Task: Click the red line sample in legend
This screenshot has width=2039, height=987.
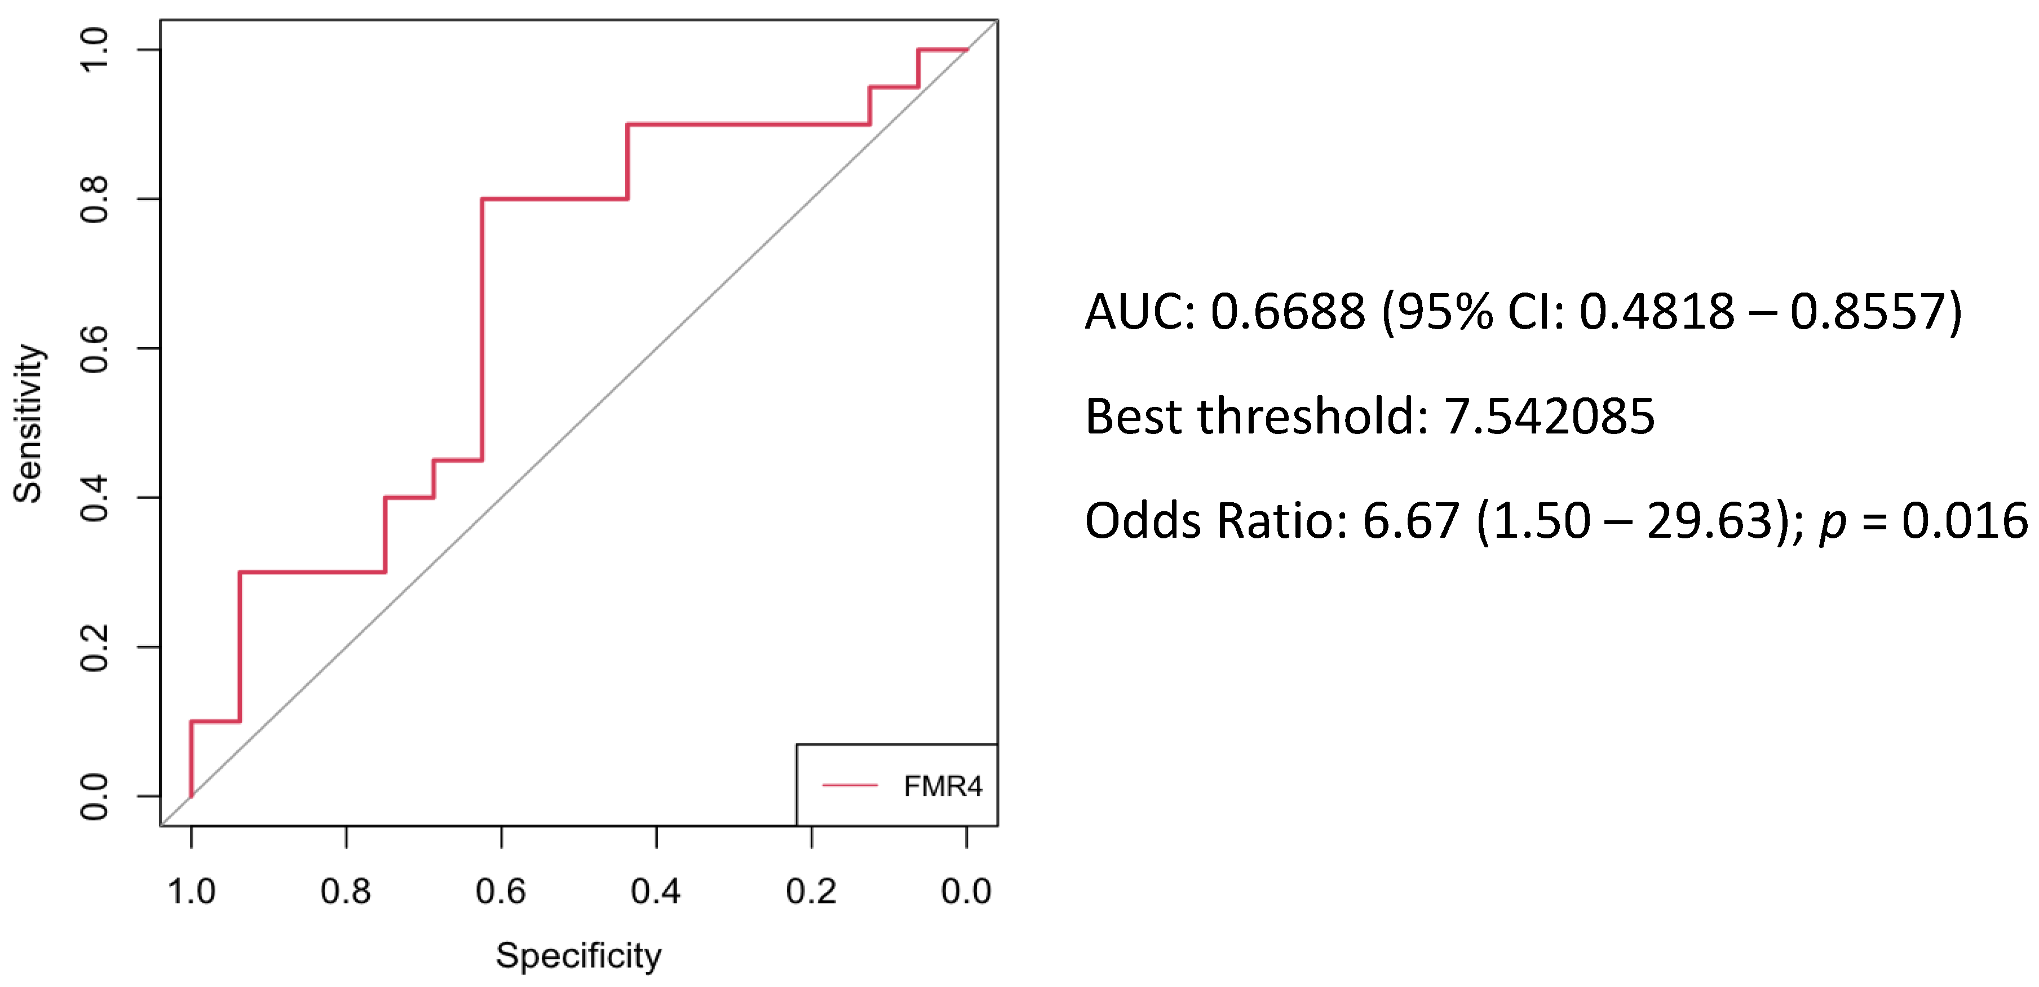Action: pyautogui.click(x=850, y=785)
